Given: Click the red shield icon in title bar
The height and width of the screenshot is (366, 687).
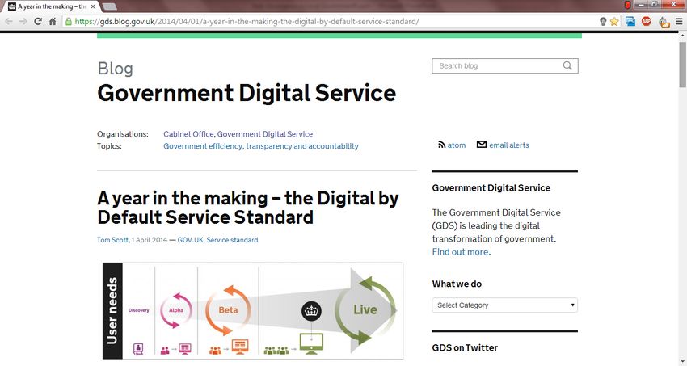Looking at the screenshot, I should click(627, 6).
